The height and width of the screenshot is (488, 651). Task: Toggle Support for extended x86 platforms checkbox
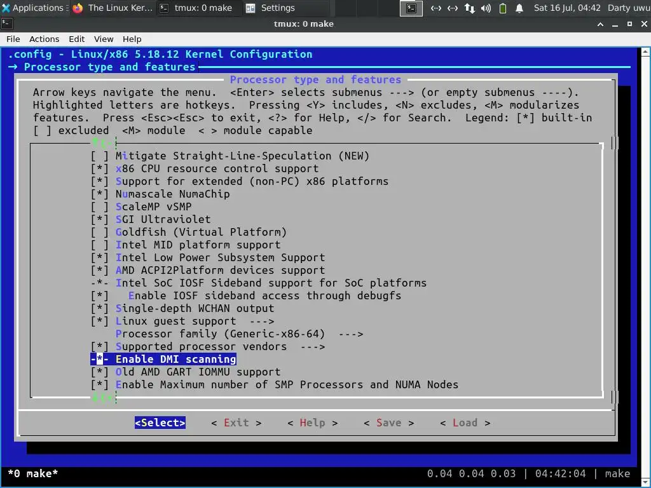(99, 181)
